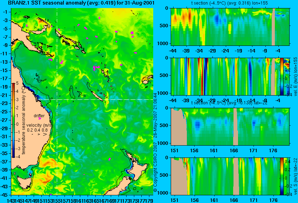This screenshot has height=203, width=298.
Task: Click the '1000' depth label of lon=155 temperature section
Action: [163, 43]
